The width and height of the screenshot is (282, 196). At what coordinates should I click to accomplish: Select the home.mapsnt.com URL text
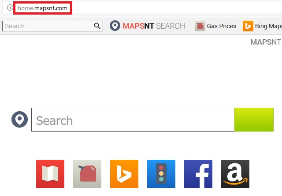(x=42, y=8)
